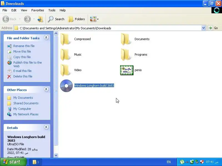This screenshot has width=222, height=166.
Task: Select the Video folder icon
Action: 65,70
